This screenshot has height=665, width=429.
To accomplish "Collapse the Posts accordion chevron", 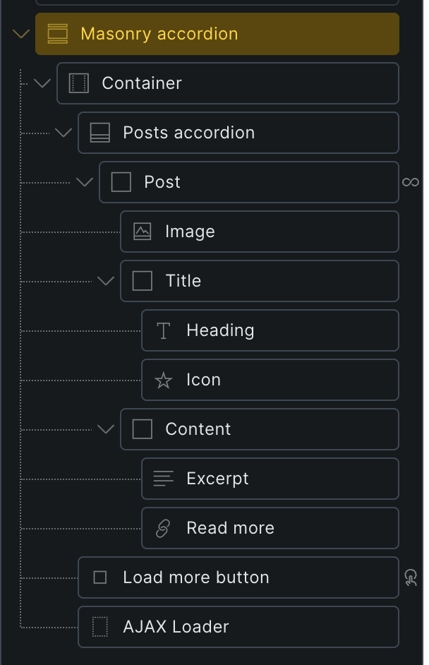I will click(64, 133).
